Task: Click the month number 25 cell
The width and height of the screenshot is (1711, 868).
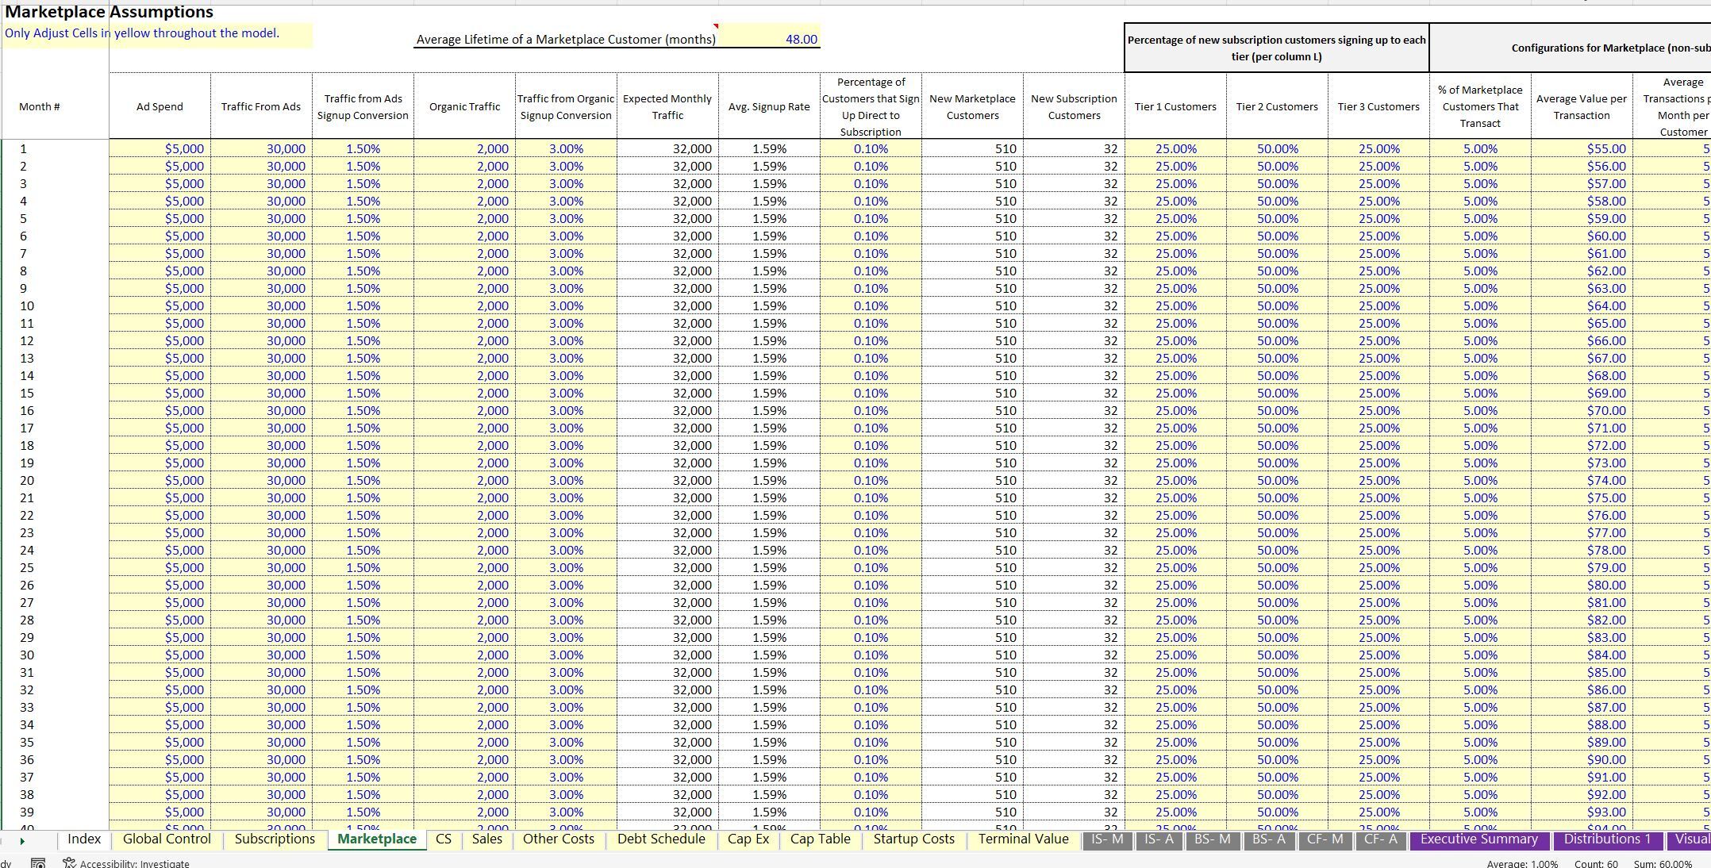Action: 56,567
